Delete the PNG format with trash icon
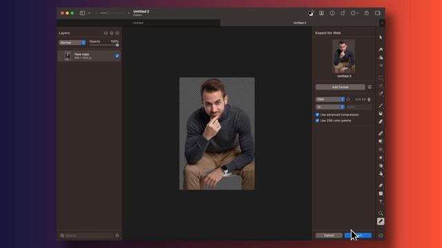The height and width of the screenshot is (248, 442). tap(369, 99)
